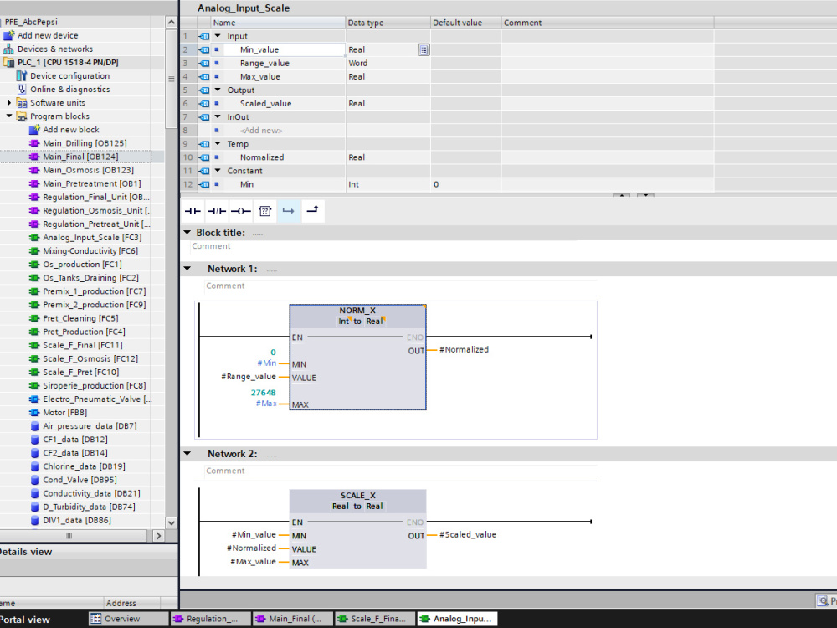This screenshot has width=837, height=628.
Task: Insert an output coil
Action: pyautogui.click(x=239, y=211)
